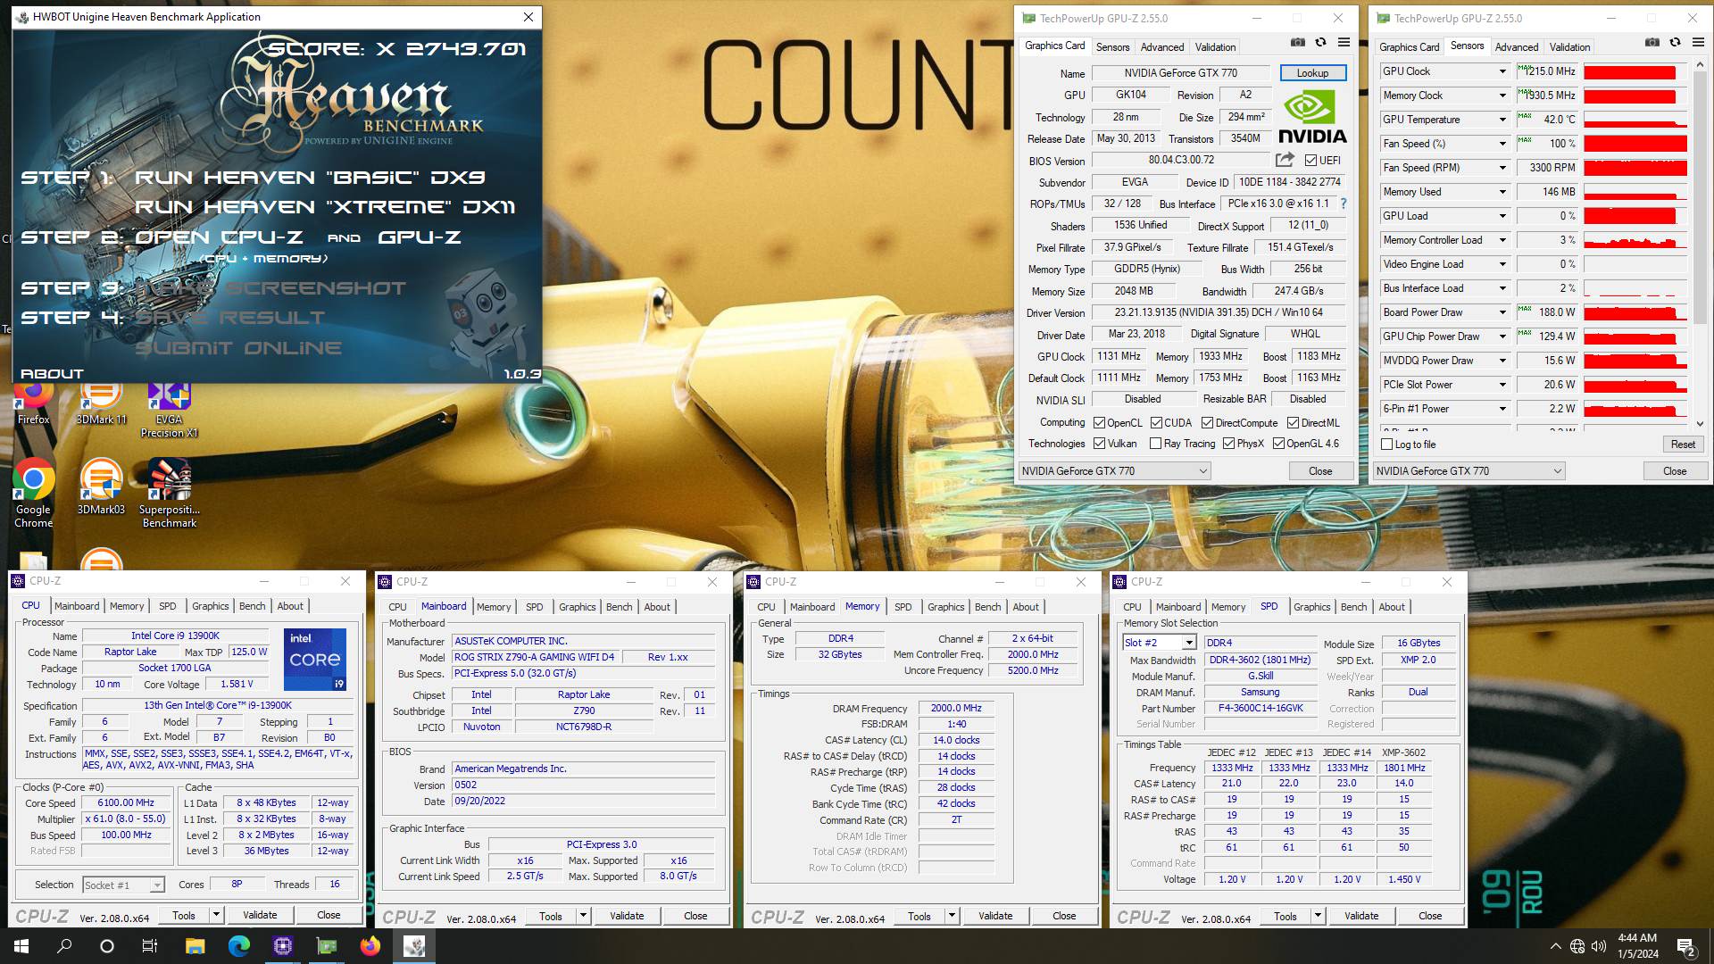Toggle the DirectML checkbox

click(1293, 423)
